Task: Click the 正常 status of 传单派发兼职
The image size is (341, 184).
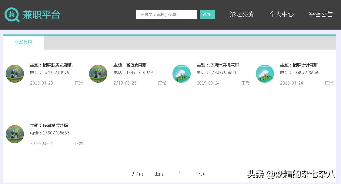Action: [79, 143]
